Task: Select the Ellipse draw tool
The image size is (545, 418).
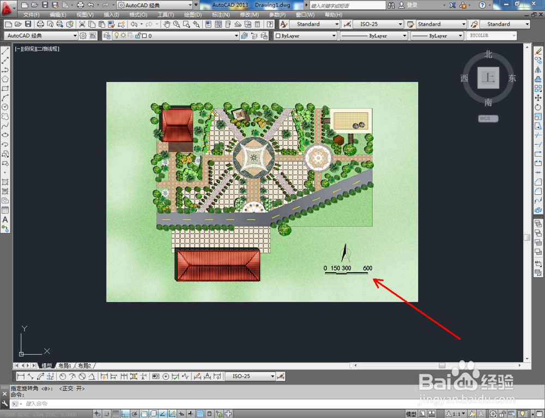Action: [5, 135]
